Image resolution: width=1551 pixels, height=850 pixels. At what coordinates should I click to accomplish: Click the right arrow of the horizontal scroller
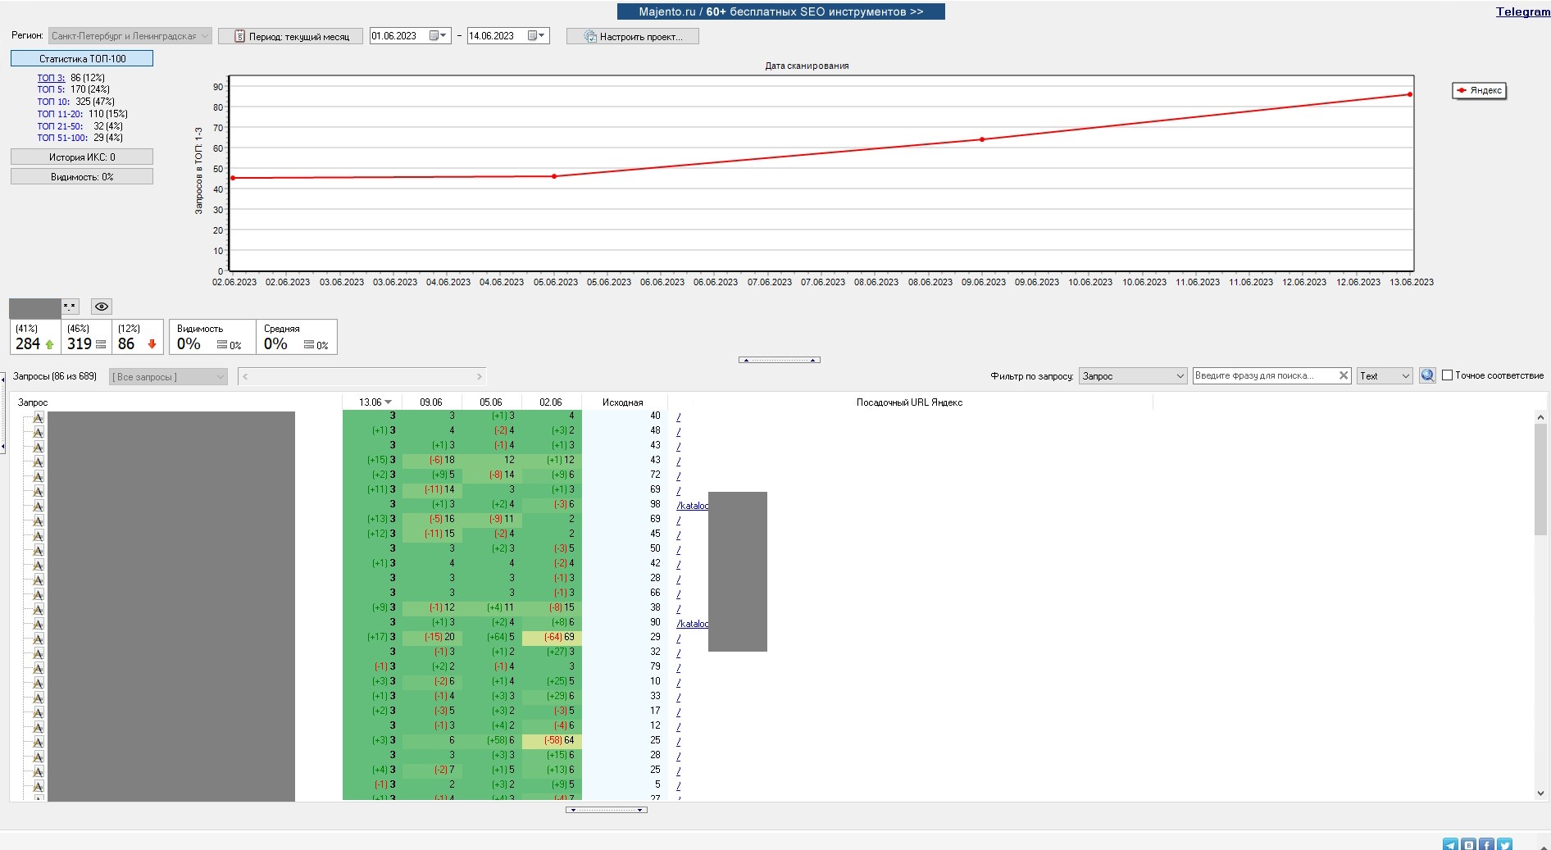(x=480, y=376)
